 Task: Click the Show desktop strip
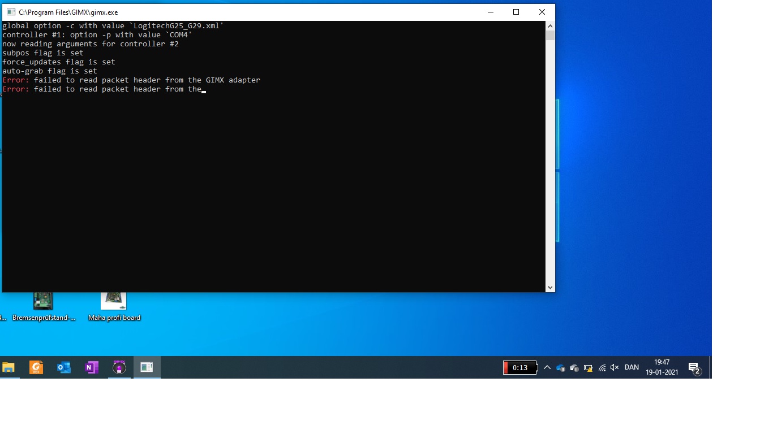(x=710, y=368)
